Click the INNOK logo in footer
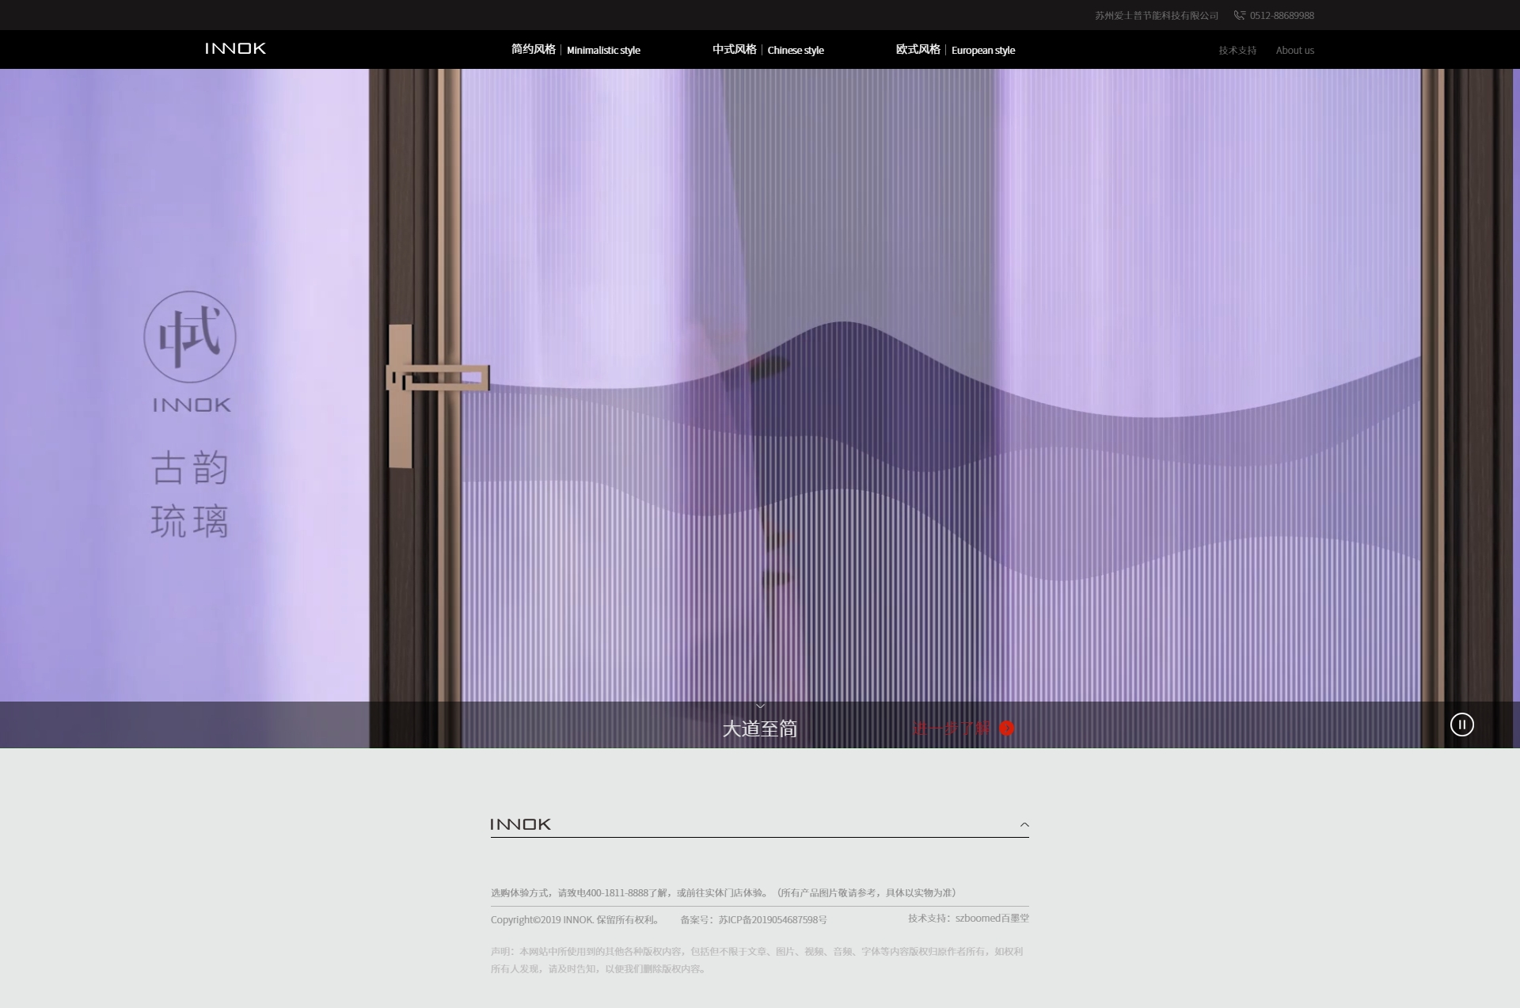Screen dimensions: 1520x1008 [520, 824]
